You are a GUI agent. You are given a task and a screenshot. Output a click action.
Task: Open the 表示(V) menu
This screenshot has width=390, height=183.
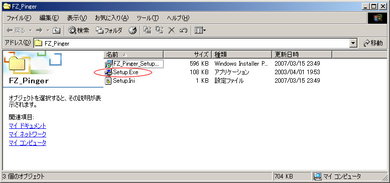point(77,18)
